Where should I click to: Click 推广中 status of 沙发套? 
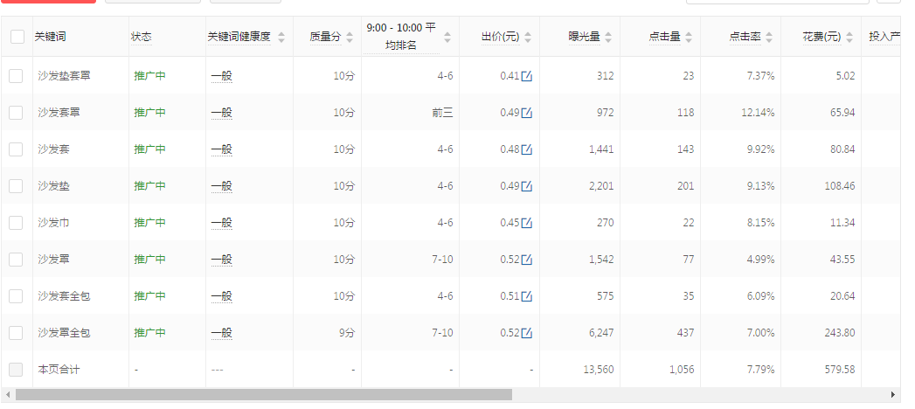coord(150,149)
